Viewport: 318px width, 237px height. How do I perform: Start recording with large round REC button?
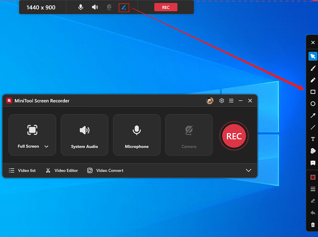[234, 136]
